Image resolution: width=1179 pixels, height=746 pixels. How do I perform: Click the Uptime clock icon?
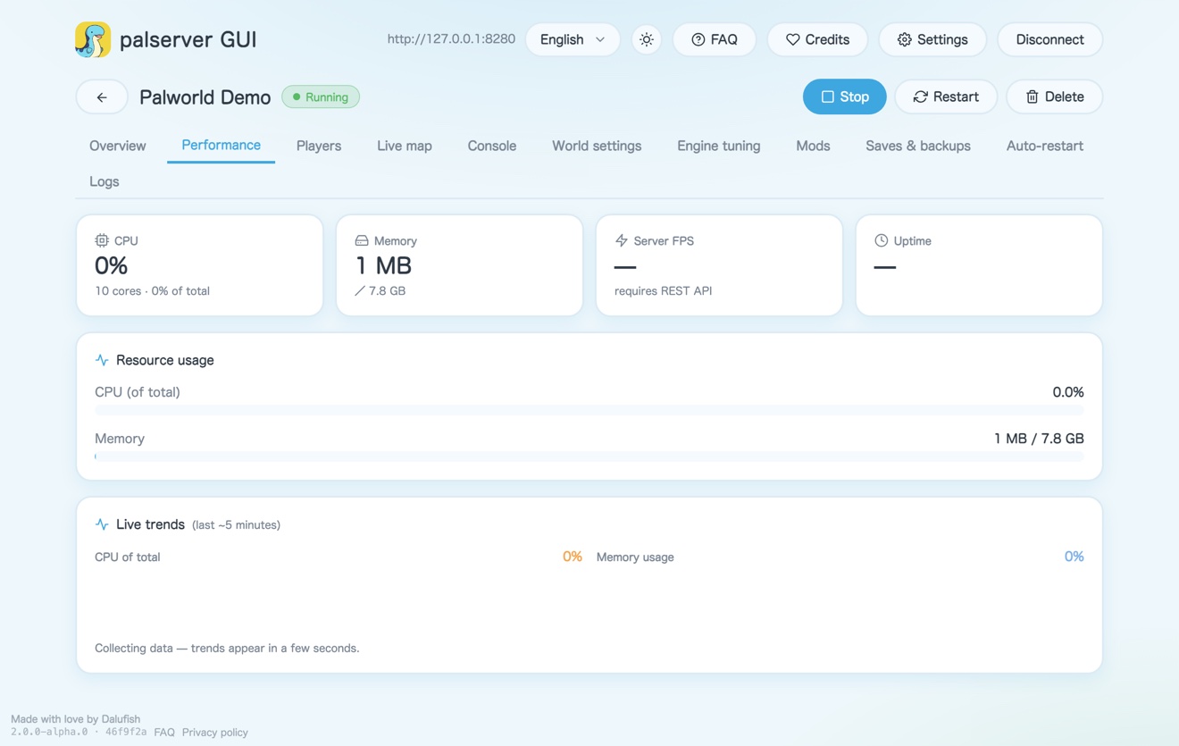point(882,240)
